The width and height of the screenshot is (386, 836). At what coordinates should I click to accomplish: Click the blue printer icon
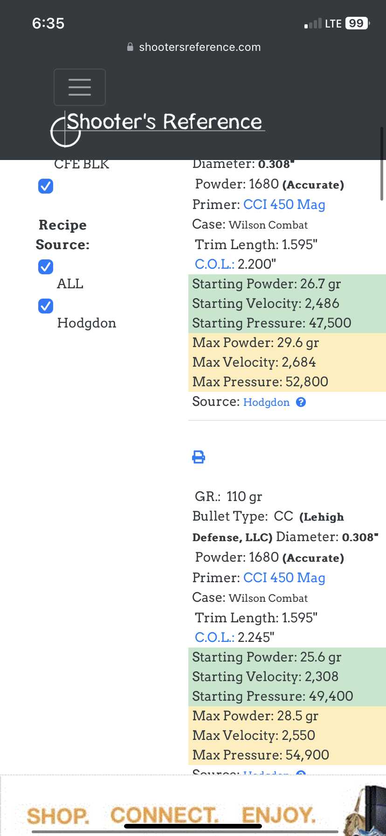(x=199, y=457)
